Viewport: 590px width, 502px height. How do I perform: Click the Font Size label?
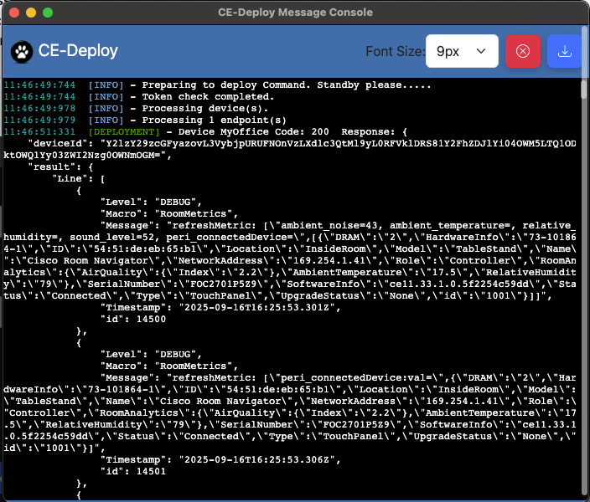[x=394, y=52]
